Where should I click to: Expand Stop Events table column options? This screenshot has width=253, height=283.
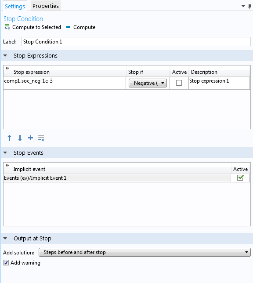point(7,165)
